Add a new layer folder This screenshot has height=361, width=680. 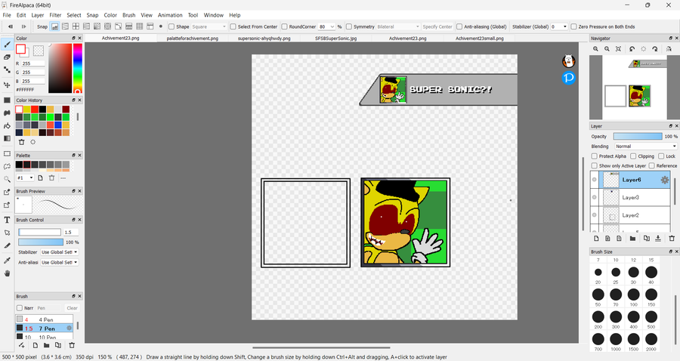click(x=632, y=239)
